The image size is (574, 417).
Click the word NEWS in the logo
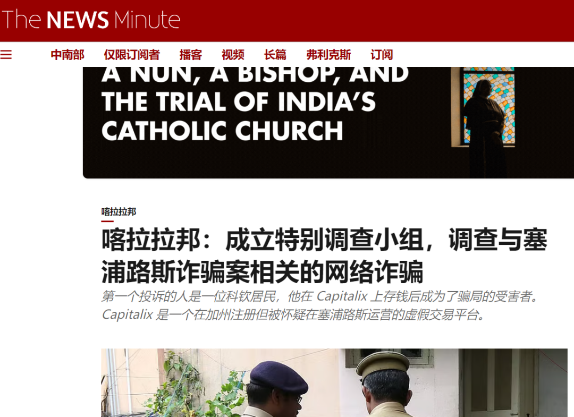(78, 20)
